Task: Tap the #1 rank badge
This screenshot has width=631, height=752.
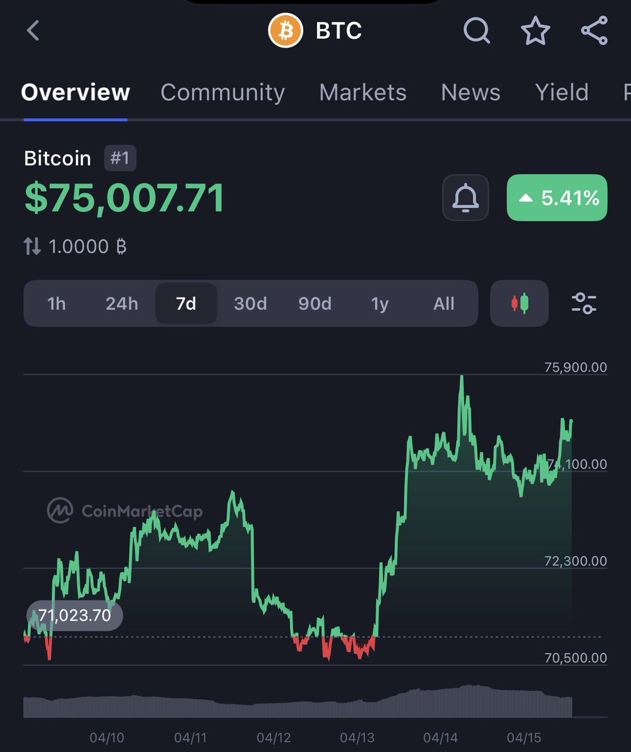Action: pos(120,158)
